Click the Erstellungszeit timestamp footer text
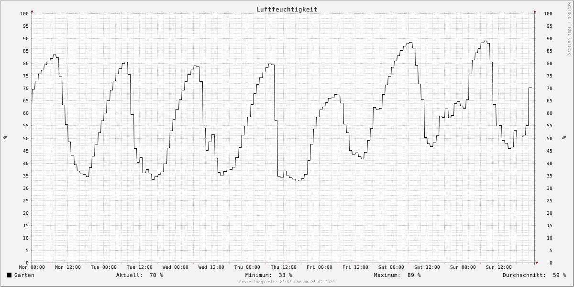 tap(287, 282)
